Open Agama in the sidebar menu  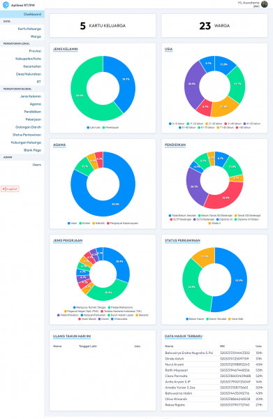[x=36, y=104]
